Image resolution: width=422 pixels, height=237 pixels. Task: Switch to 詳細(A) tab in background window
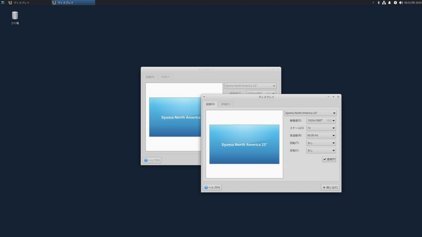tap(166, 77)
